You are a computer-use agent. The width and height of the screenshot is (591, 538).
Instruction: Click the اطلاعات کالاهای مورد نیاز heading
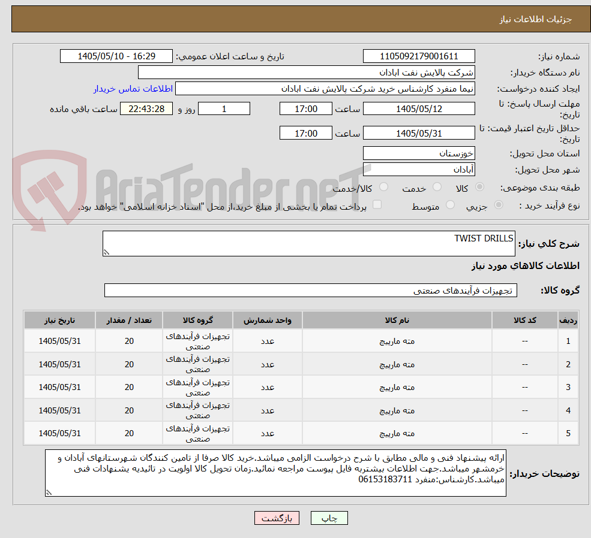(526, 266)
